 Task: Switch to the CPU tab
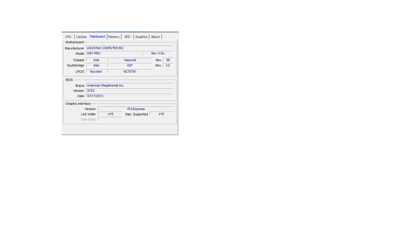68,37
